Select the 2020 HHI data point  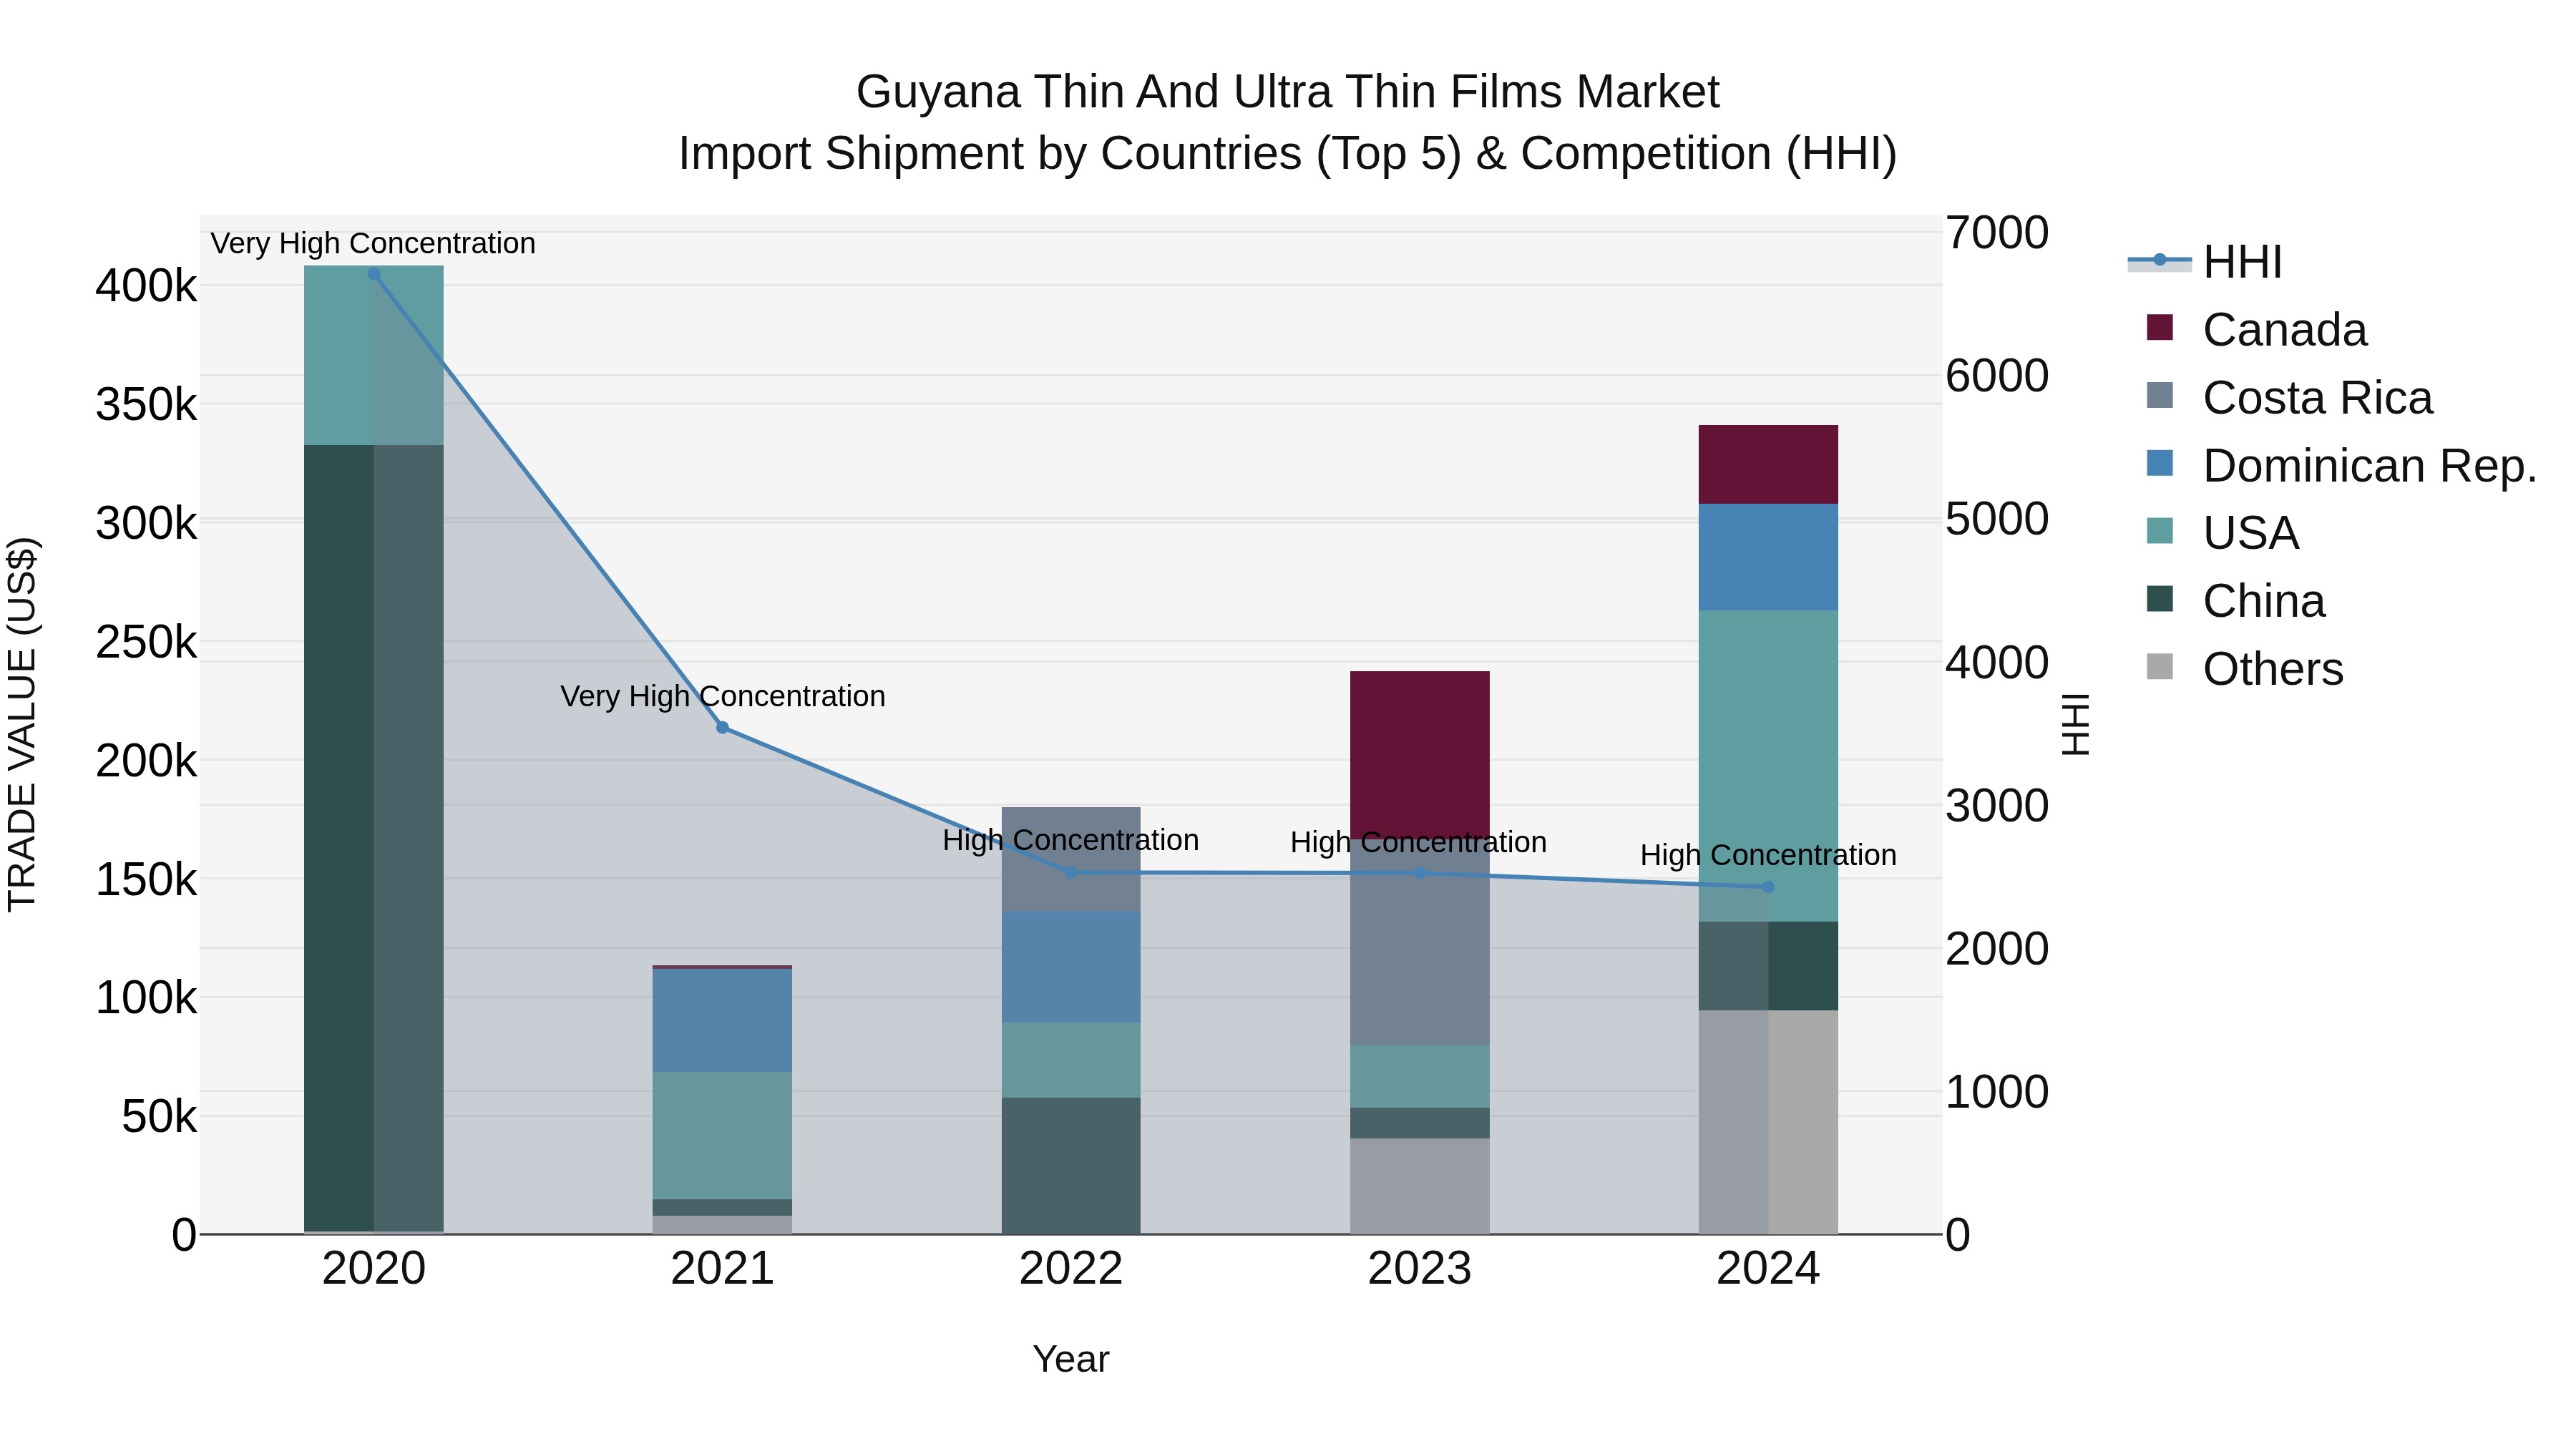374,274
